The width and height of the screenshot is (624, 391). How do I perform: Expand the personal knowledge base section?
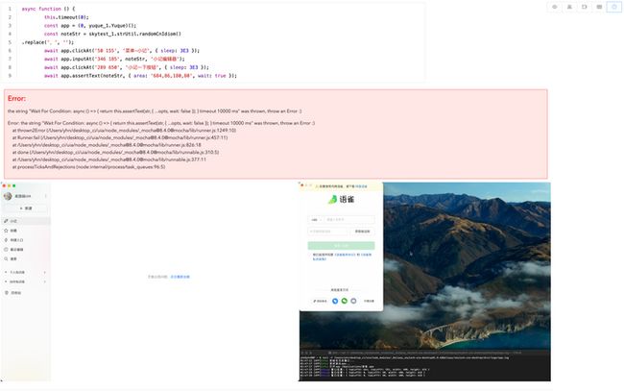[x=6, y=272]
